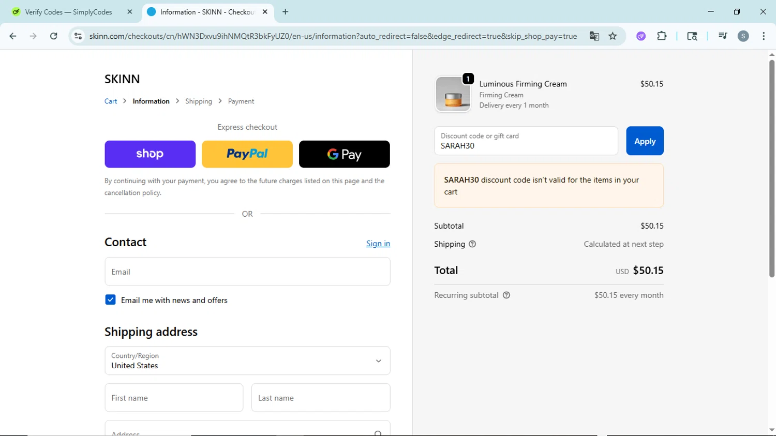The height and width of the screenshot is (436, 776).
Task: Open the Country/Region dropdown
Action: [x=247, y=360]
